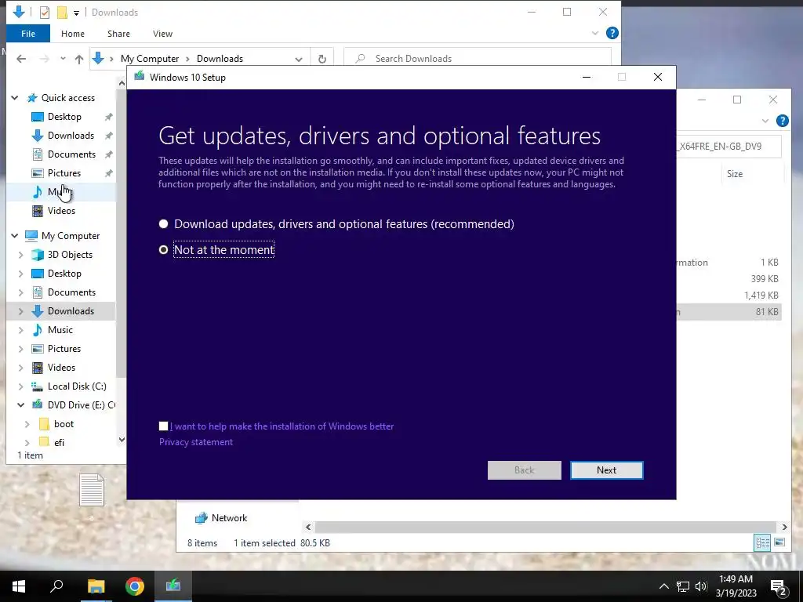
Task: Open Desktop under Quick access
Action: coord(64,117)
